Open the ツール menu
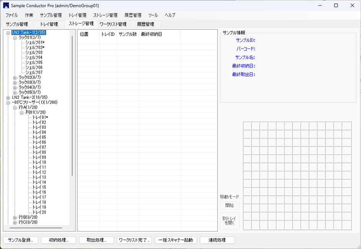361x249 pixels. coord(153,15)
